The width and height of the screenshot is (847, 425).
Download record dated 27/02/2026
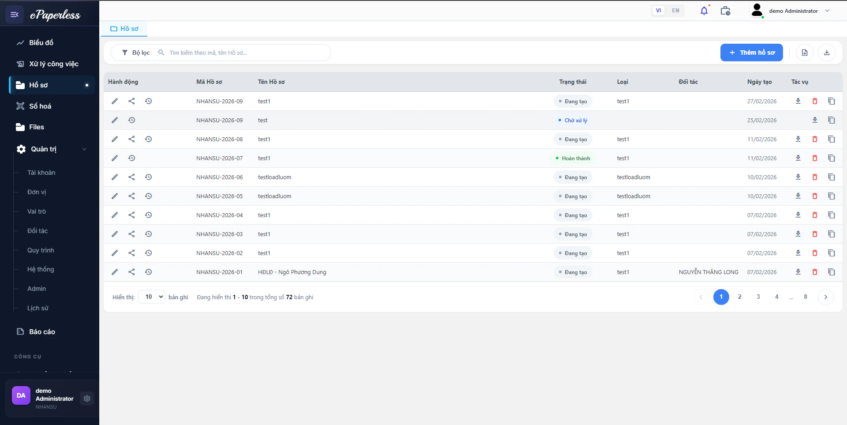798,101
